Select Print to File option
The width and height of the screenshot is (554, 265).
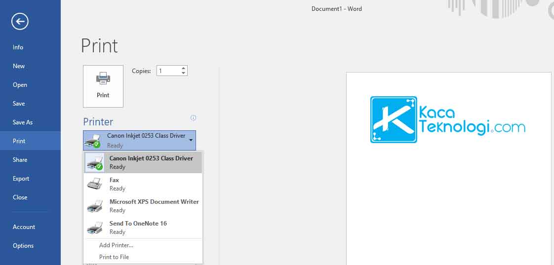tap(114, 257)
